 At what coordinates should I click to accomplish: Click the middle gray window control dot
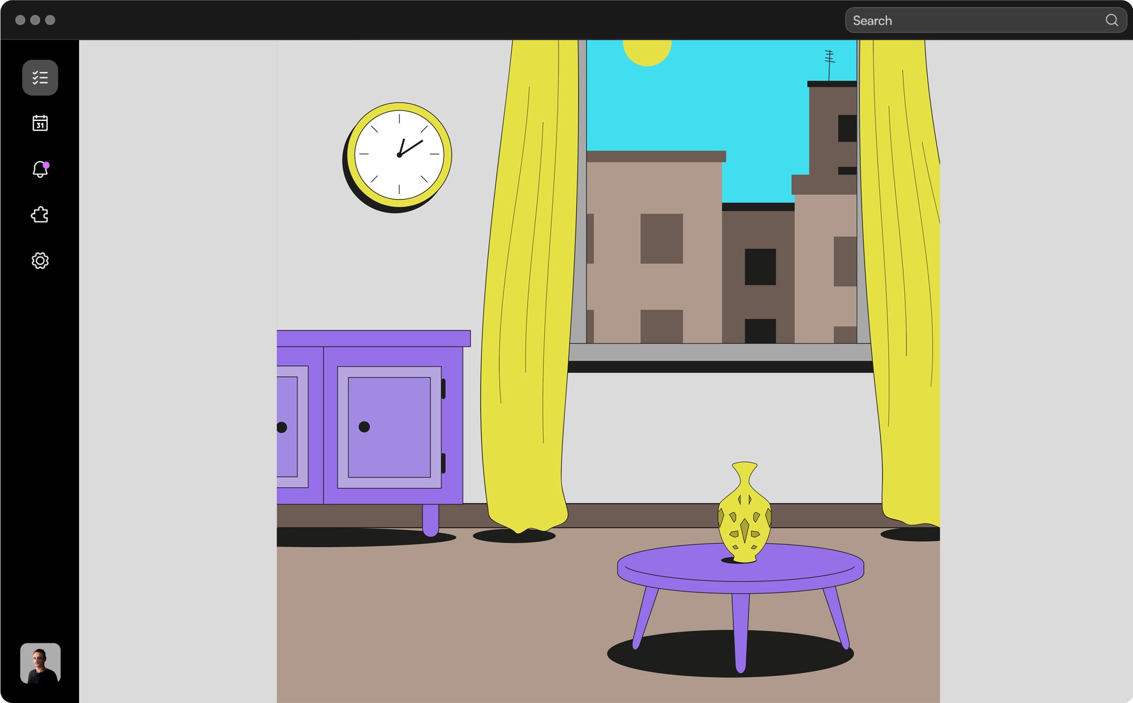pos(35,20)
